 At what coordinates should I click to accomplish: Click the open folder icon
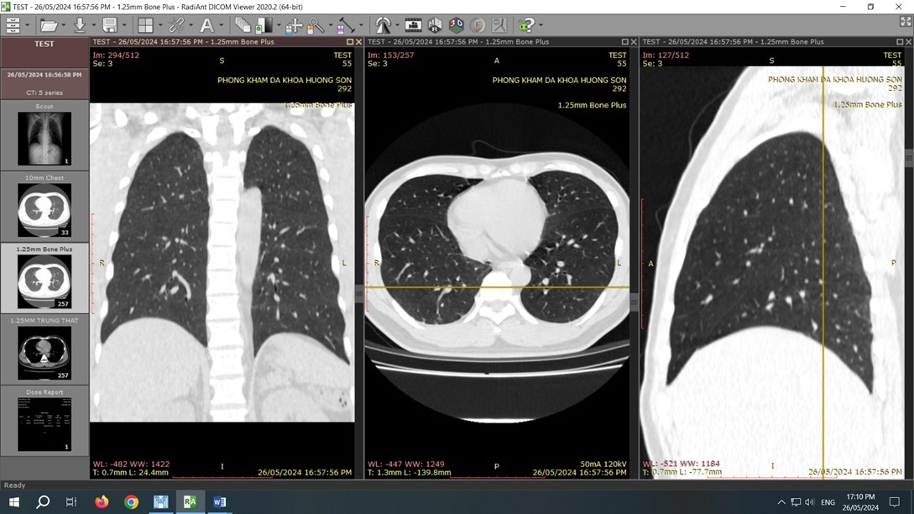coord(49,25)
